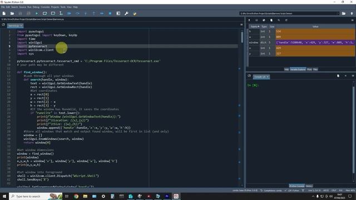This screenshot has height=200, width=356.
Task: Open PYTHONPATH manager python icon
Action: tap(135, 13)
